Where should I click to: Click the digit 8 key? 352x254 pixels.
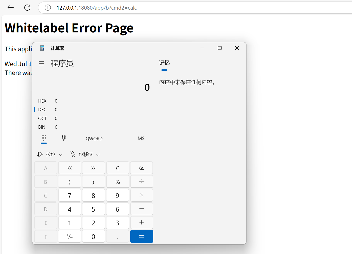point(94,195)
